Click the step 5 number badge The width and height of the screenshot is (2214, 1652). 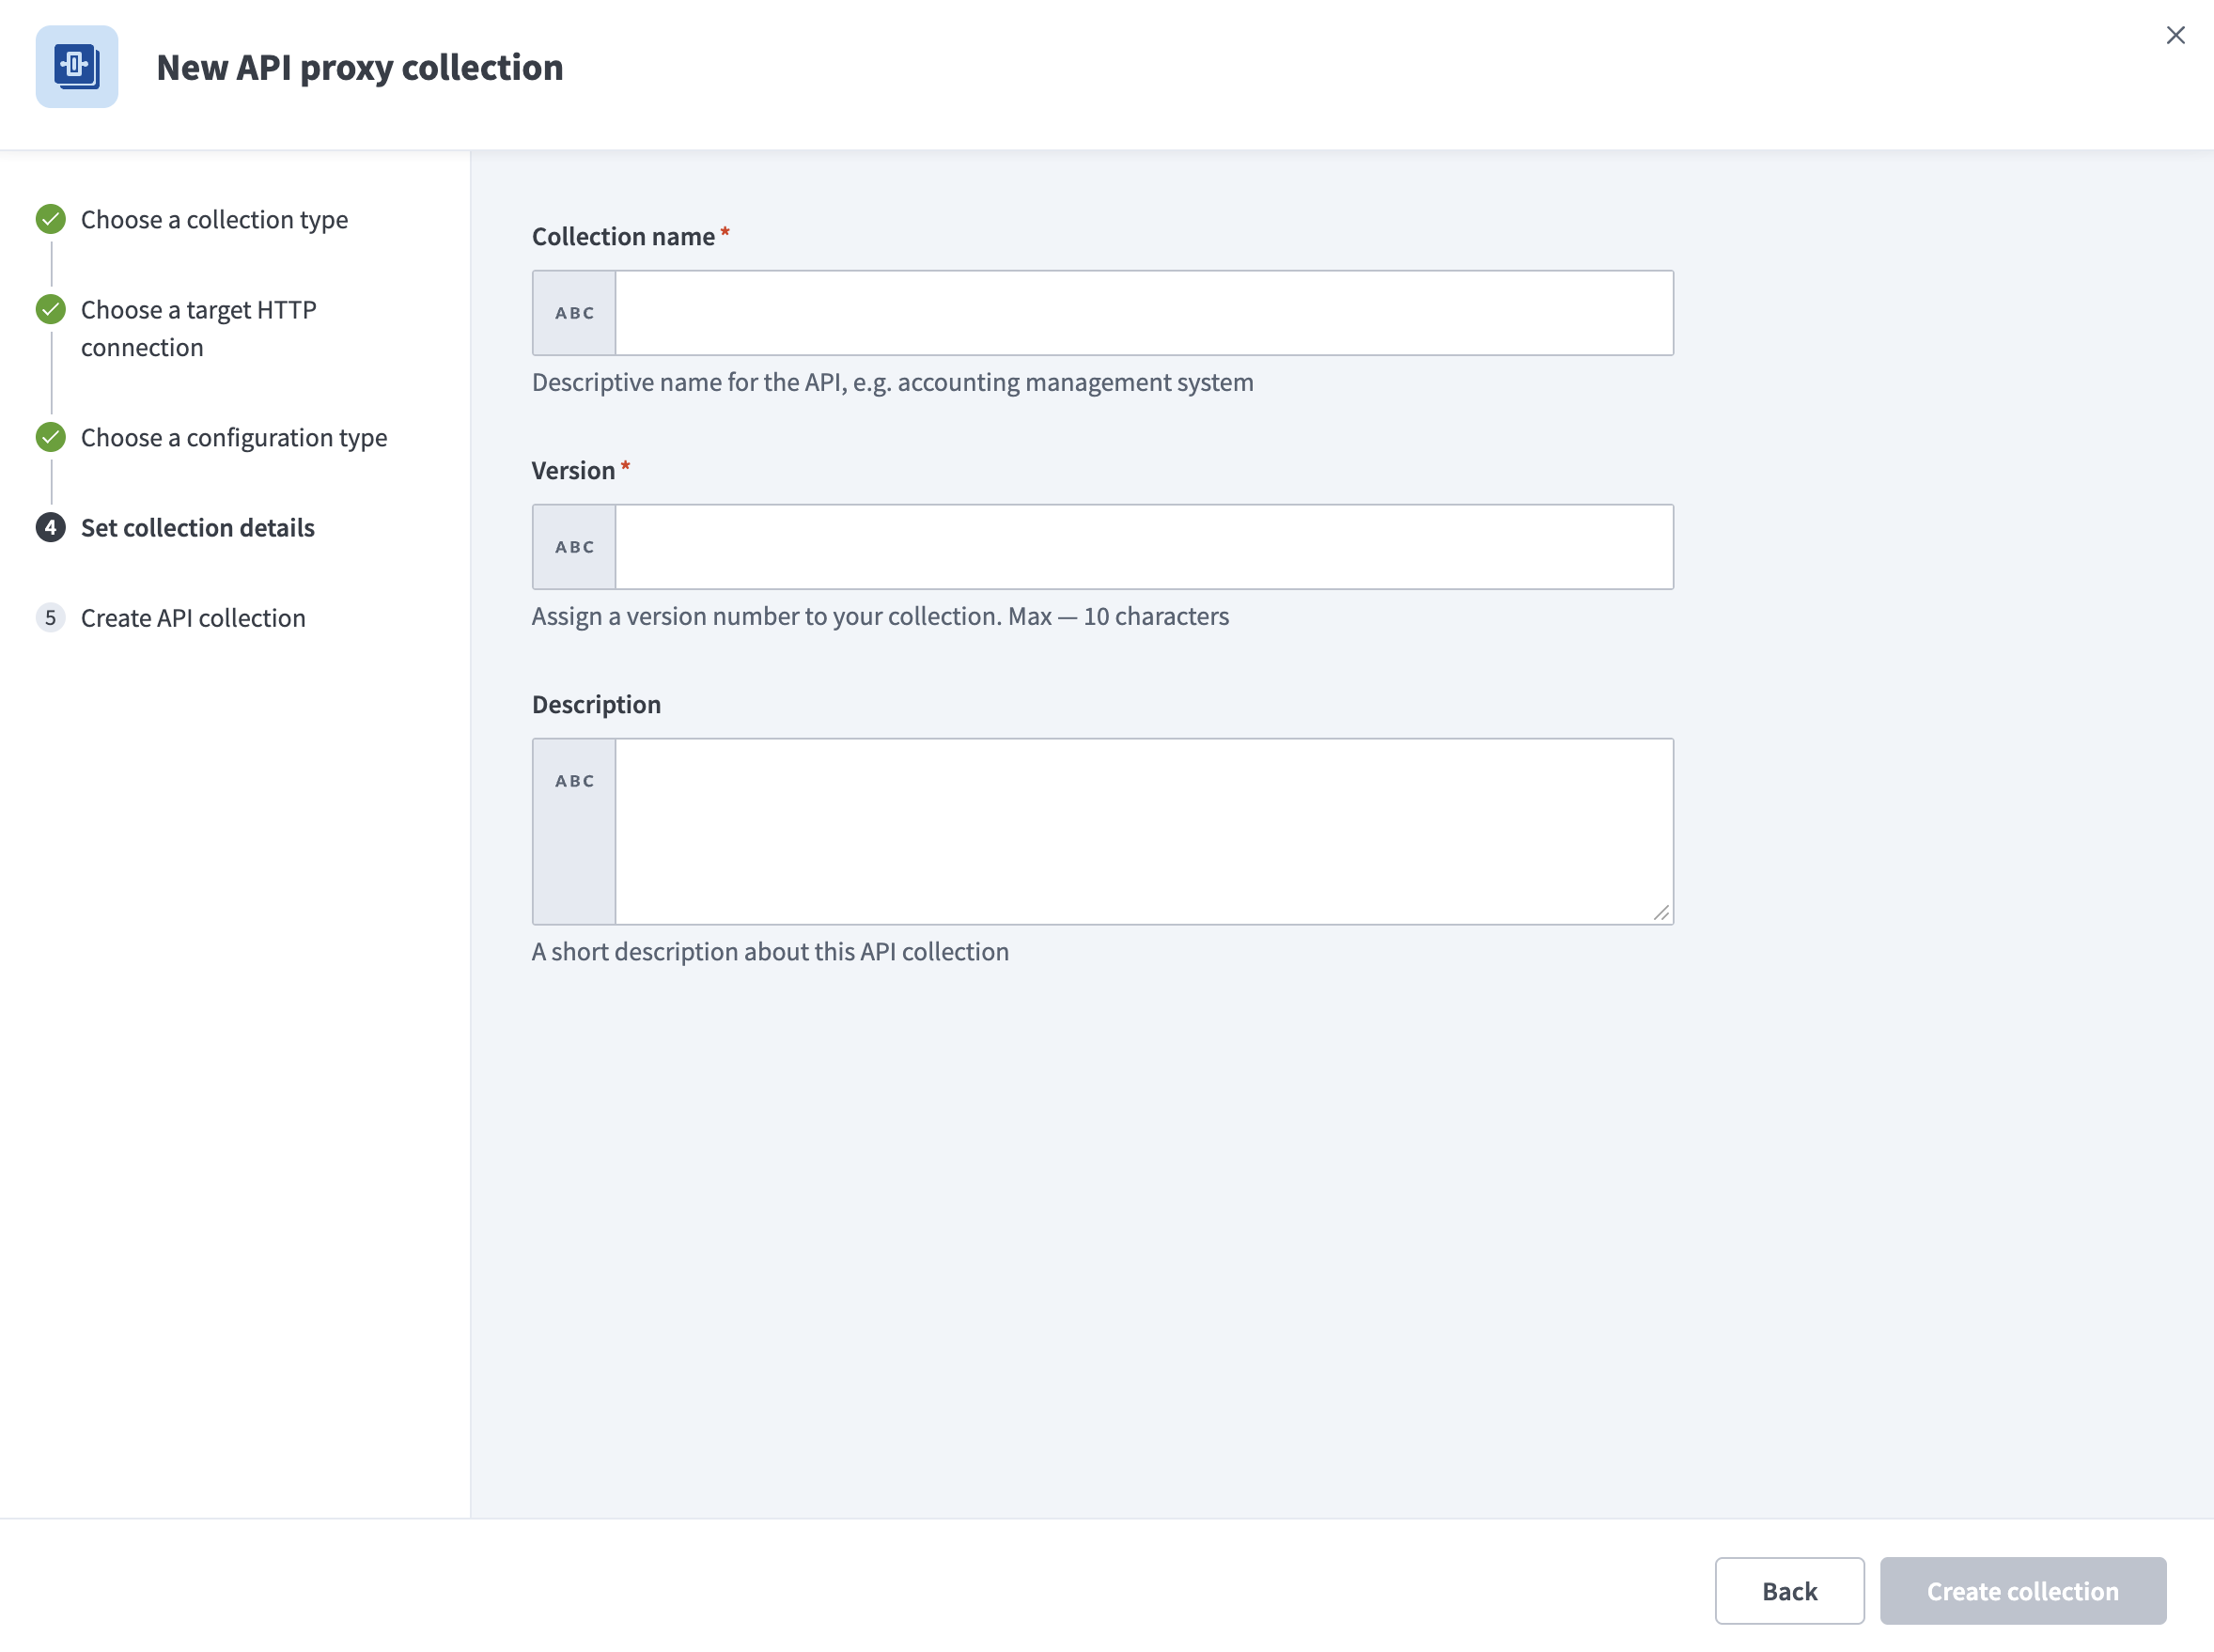(x=51, y=618)
